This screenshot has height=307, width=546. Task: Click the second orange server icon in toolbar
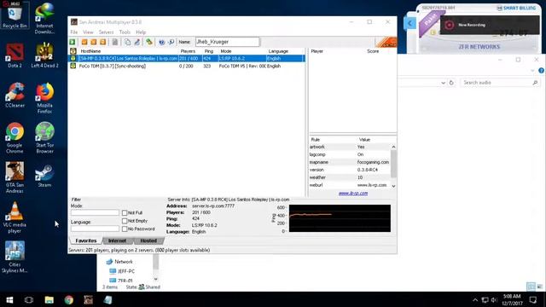click(x=94, y=42)
